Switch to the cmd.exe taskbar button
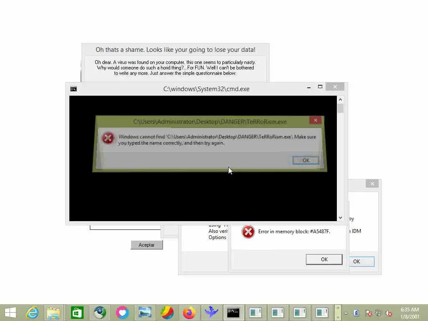This screenshot has width=428, height=321. point(233,313)
